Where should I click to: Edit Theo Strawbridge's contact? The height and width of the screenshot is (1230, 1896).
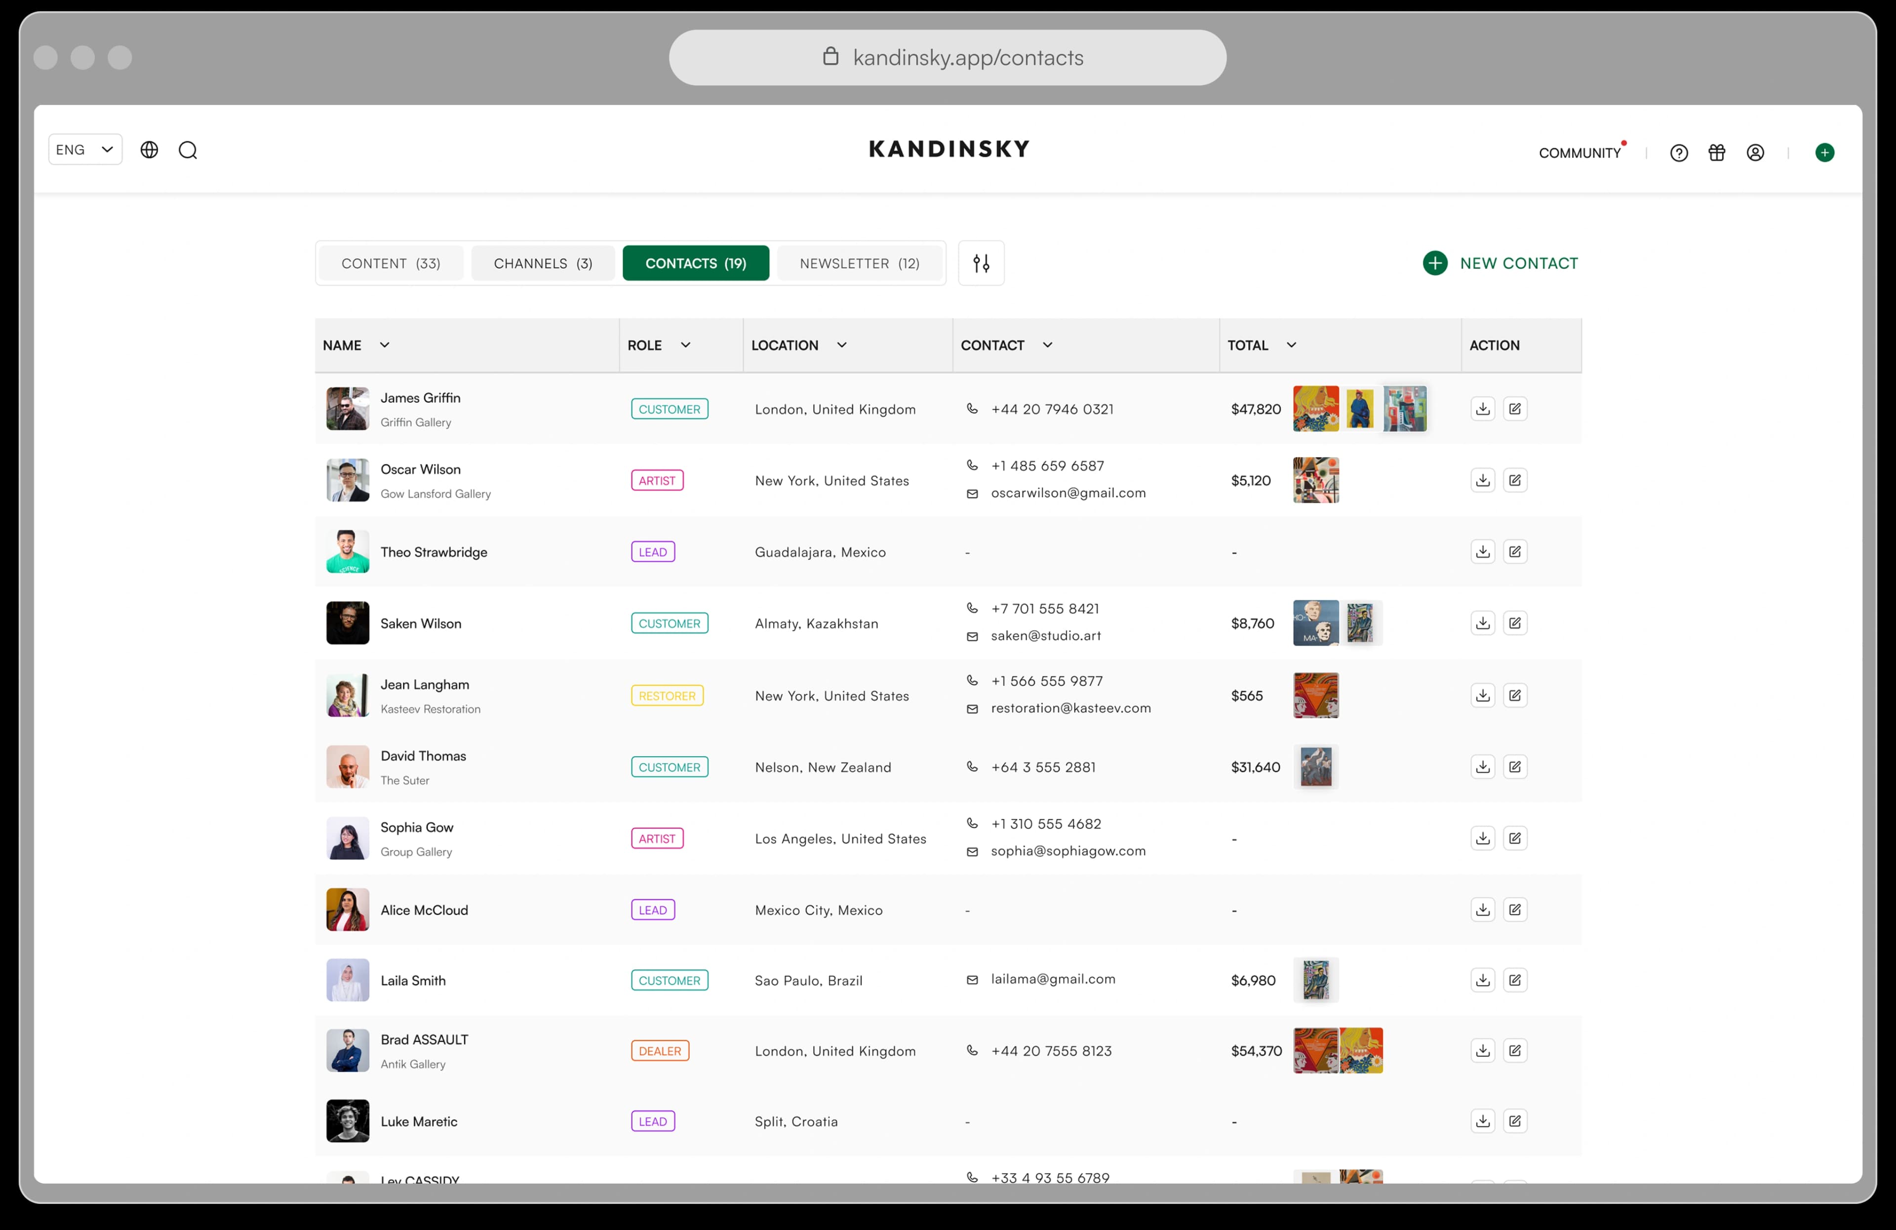tap(1514, 552)
